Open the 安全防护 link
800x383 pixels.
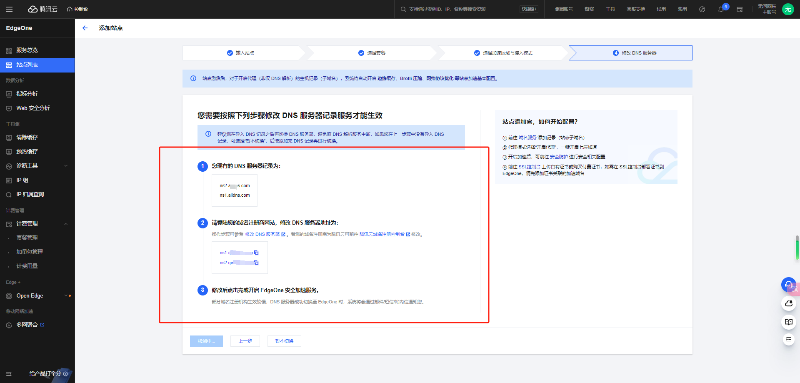point(559,157)
